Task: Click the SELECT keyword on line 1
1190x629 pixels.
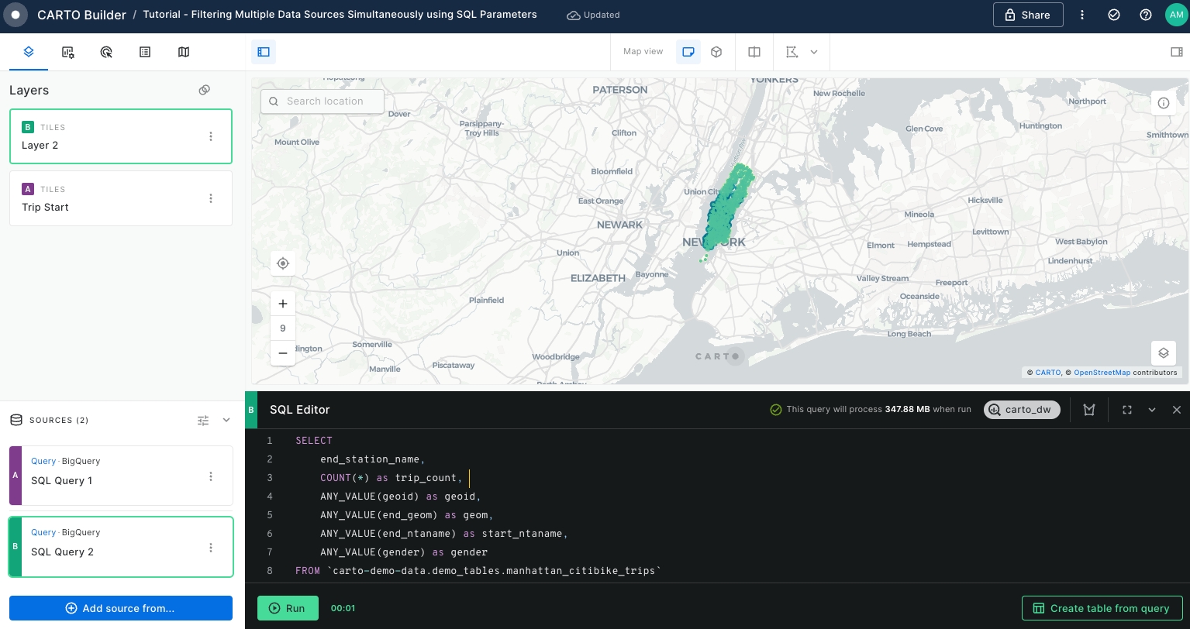Action: [x=314, y=441]
